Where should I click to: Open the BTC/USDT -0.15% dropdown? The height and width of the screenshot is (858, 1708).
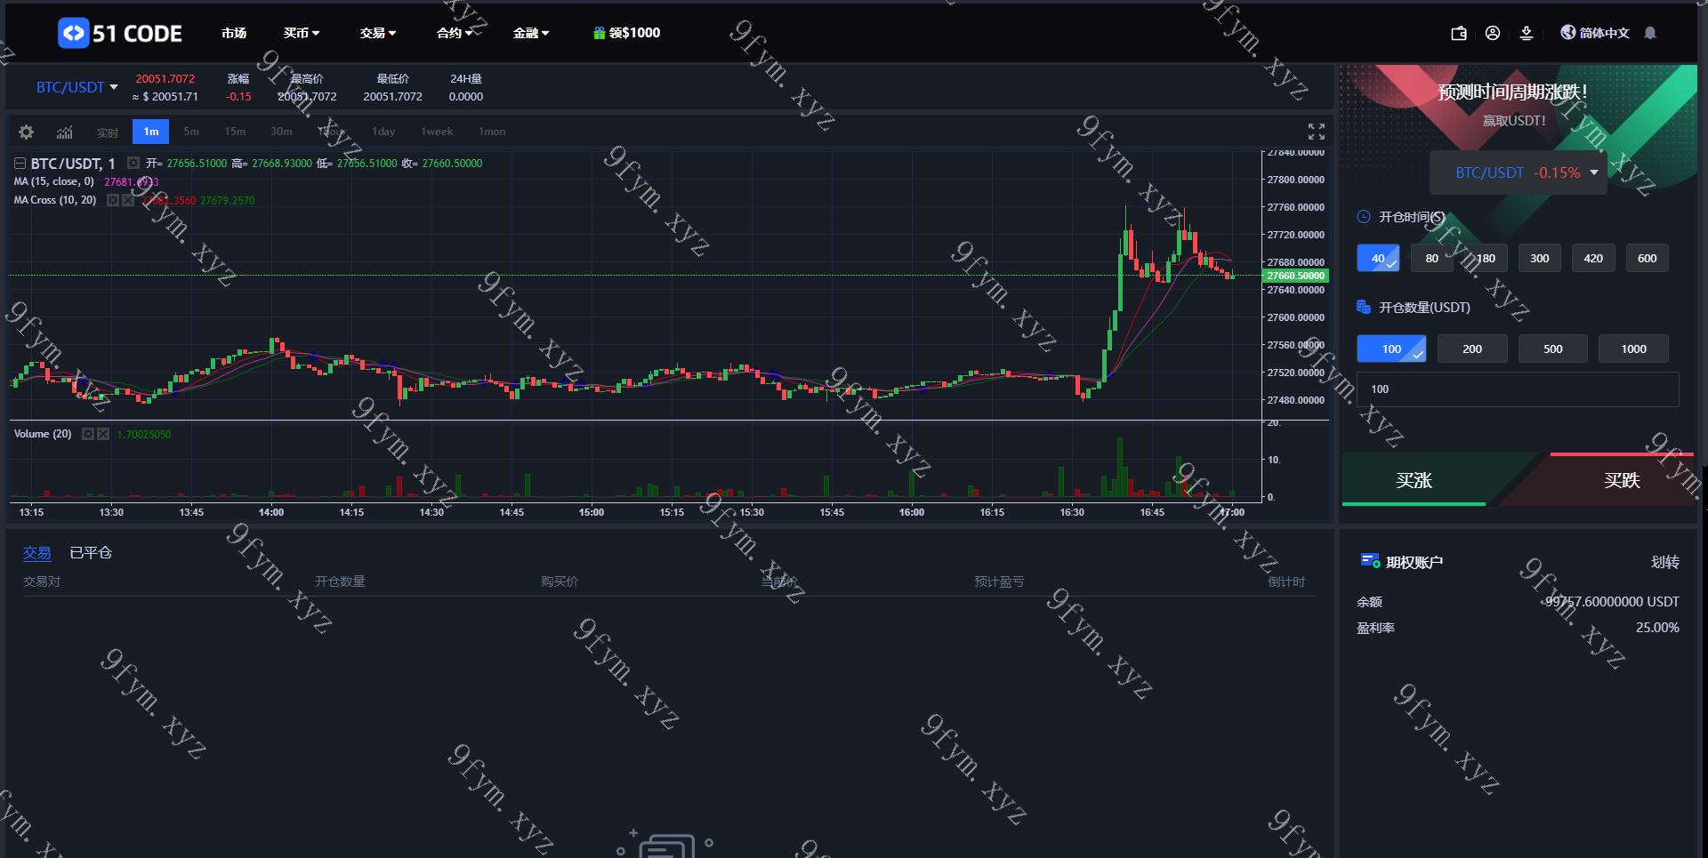pos(1519,172)
